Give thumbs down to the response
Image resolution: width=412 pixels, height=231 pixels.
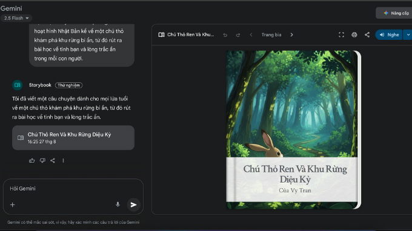[x=42, y=160]
